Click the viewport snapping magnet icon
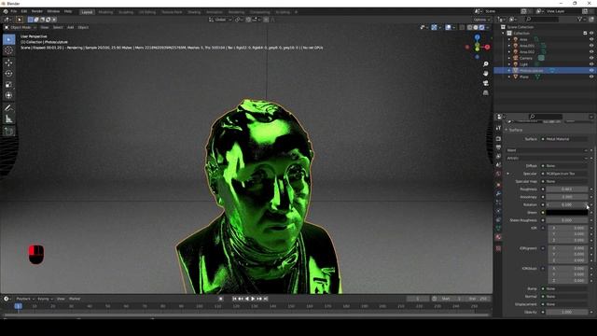597x336 pixels. pos(248,20)
